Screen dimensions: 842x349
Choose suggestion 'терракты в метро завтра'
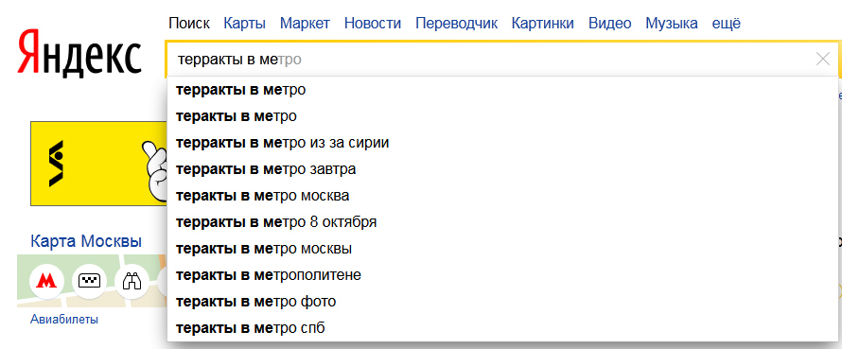(x=503, y=169)
